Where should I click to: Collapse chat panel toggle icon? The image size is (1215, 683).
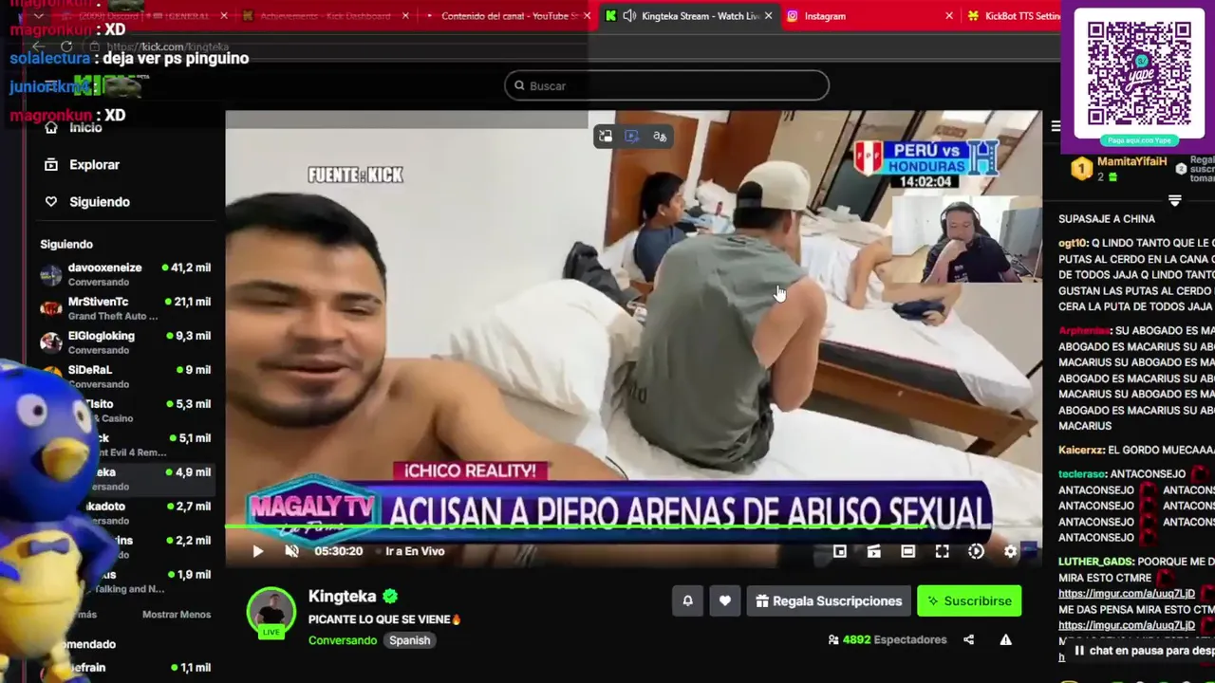[1056, 126]
